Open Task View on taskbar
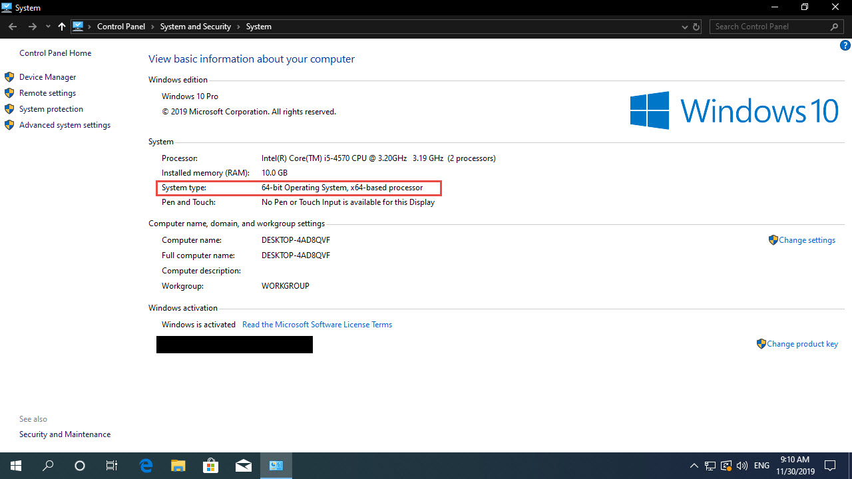The image size is (852, 479). [x=112, y=466]
